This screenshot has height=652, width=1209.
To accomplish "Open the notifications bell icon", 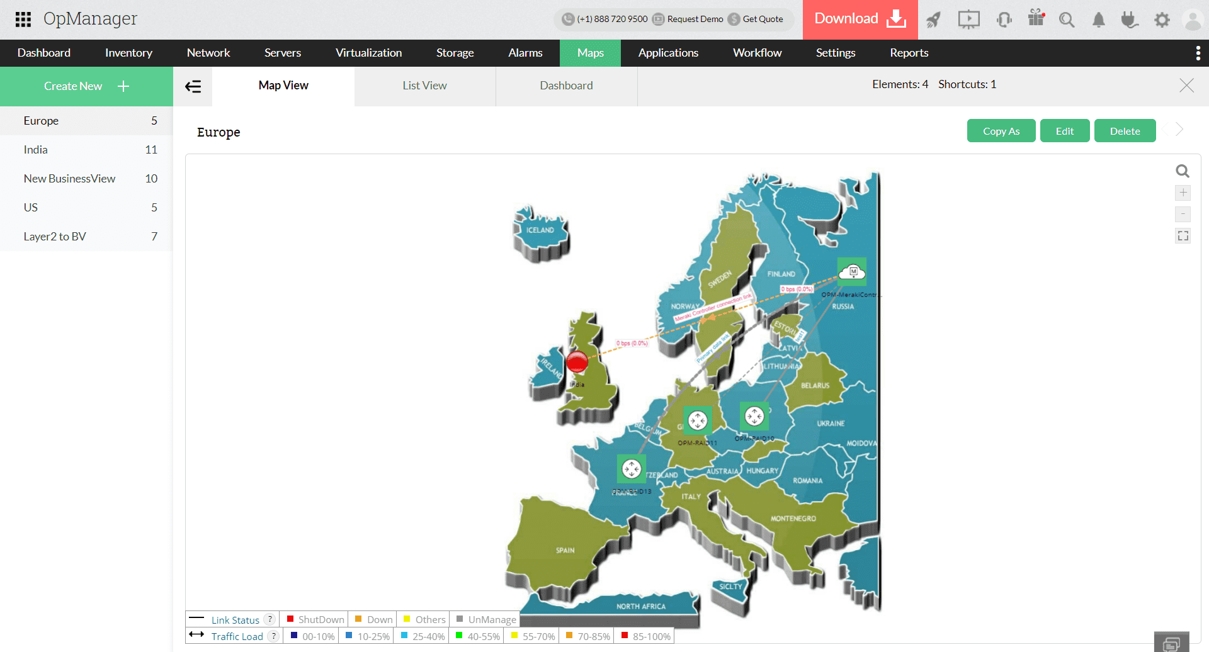I will [x=1099, y=20].
